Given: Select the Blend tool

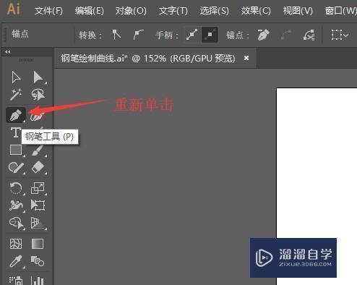Looking at the screenshot, I should (x=38, y=261).
